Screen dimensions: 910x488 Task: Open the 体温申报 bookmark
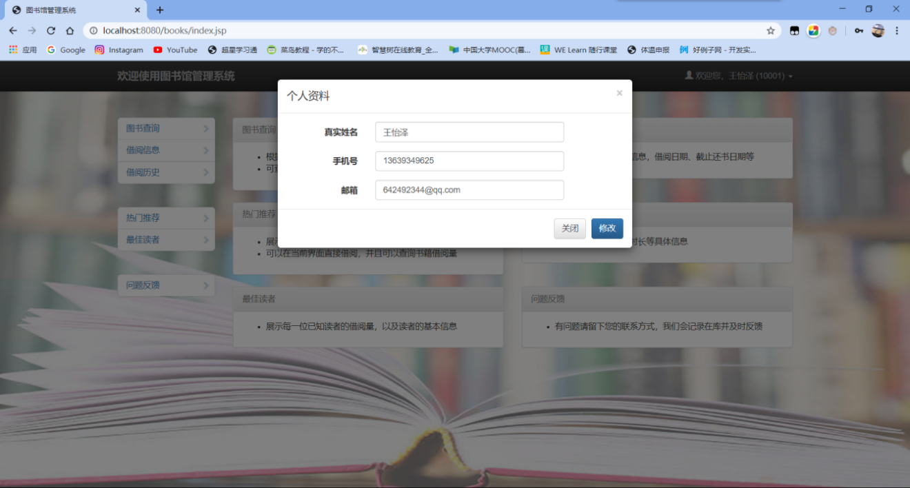pyautogui.click(x=648, y=50)
